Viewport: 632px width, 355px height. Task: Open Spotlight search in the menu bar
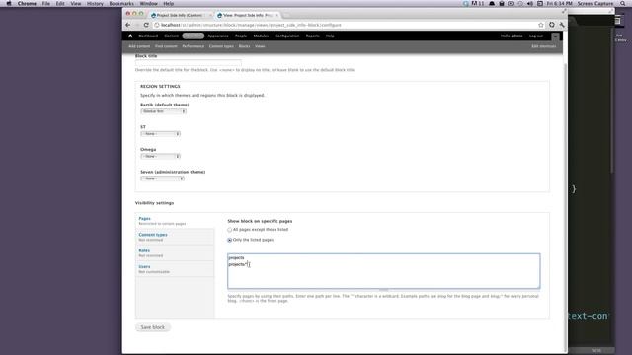click(x=623, y=4)
